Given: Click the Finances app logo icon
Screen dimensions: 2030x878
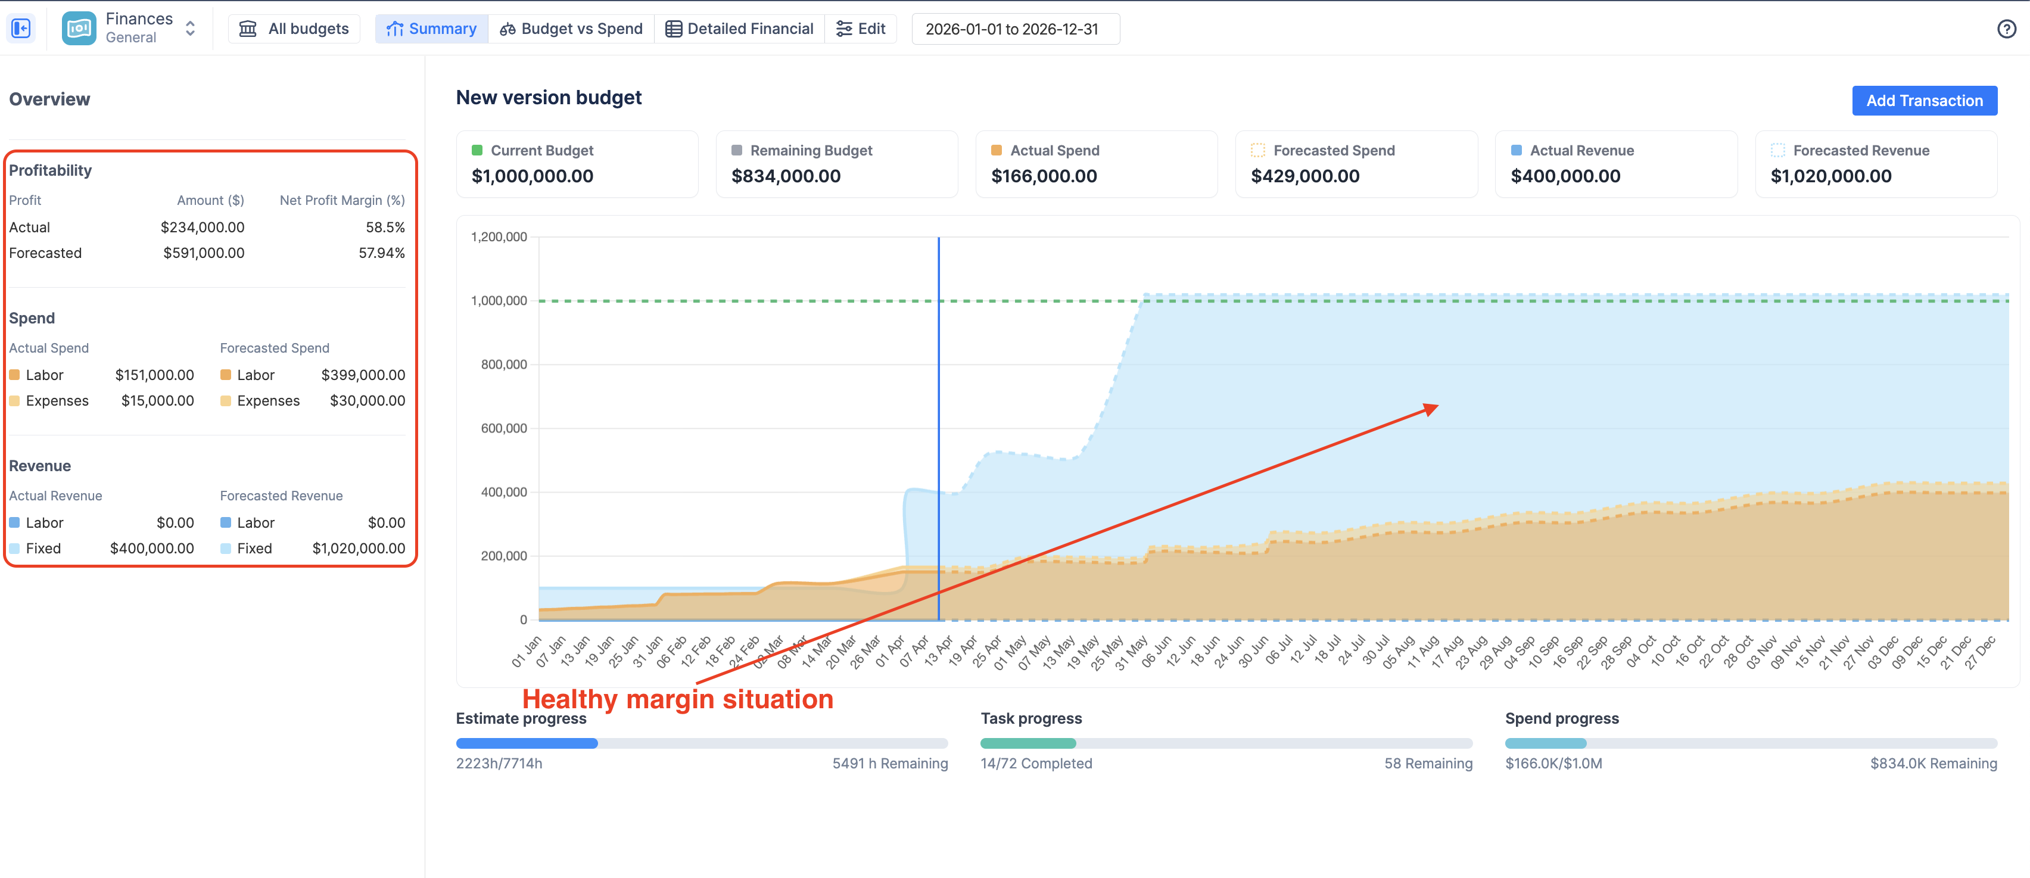Looking at the screenshot, I should coord(79,29).
